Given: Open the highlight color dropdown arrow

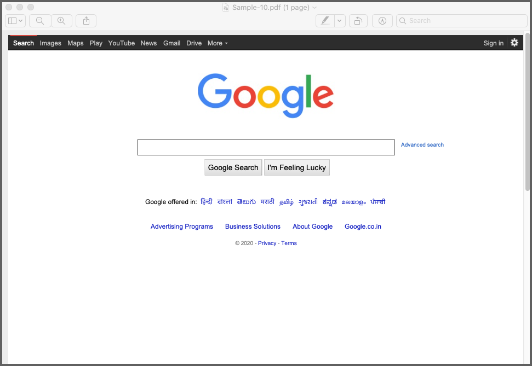Looking at the screenshot, I should click(x=340, y=21).
